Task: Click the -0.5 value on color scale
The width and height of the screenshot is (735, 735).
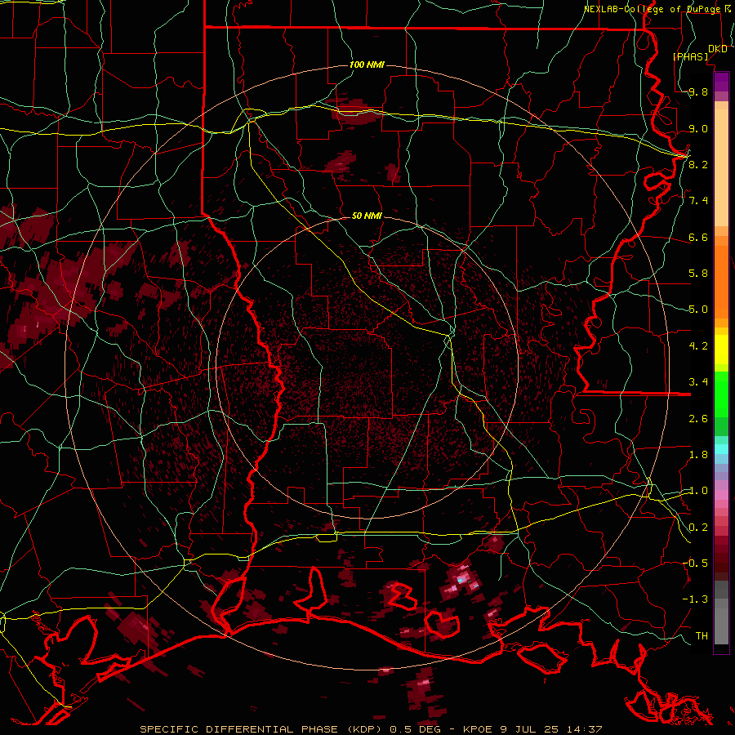Action: point(695,563)
